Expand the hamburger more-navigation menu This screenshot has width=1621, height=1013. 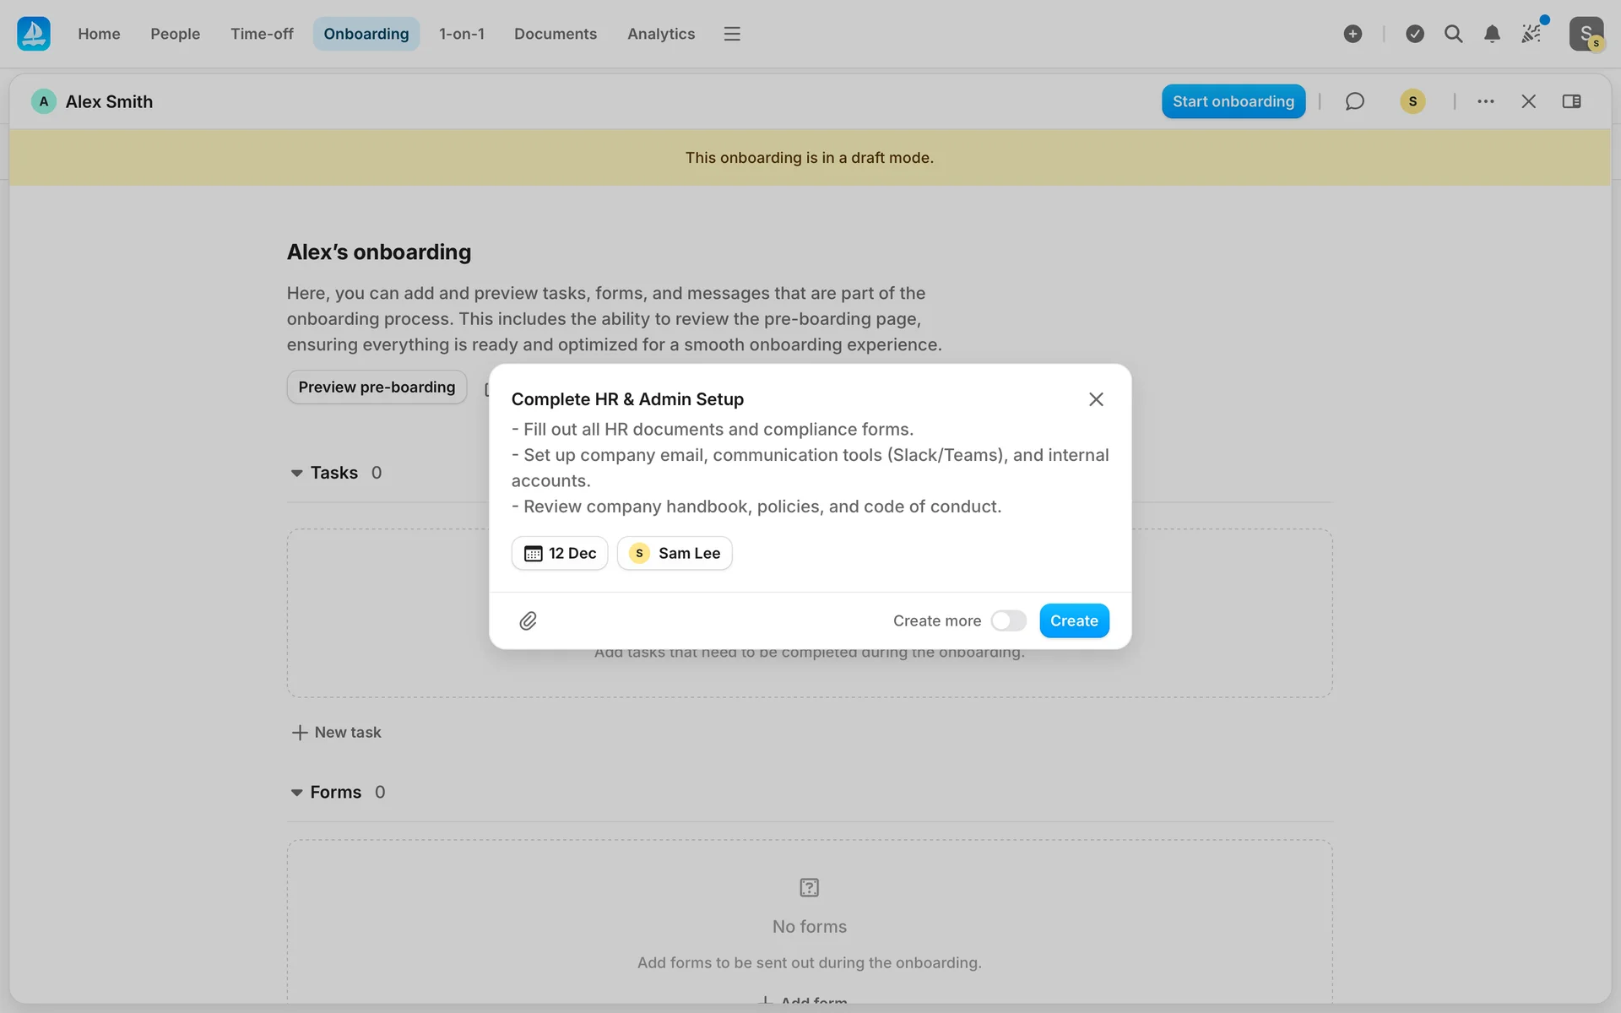point(732,34)
